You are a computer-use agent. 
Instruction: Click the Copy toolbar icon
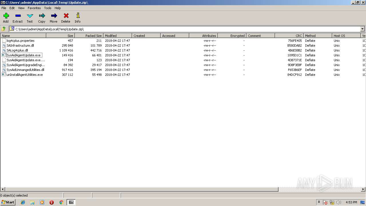(x=42, y=18)
